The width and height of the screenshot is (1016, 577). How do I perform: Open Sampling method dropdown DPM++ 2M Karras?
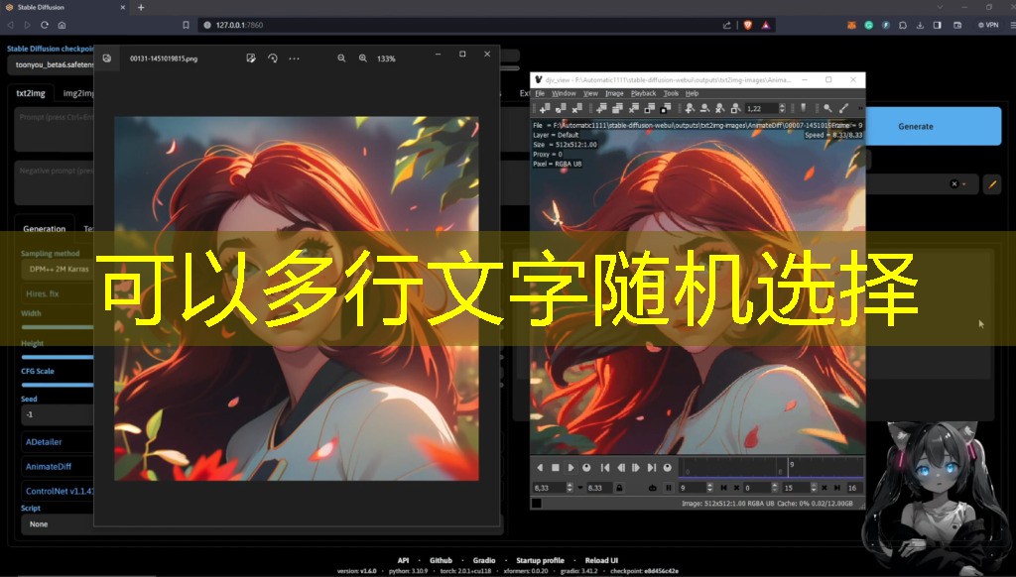tap(59, 269)
